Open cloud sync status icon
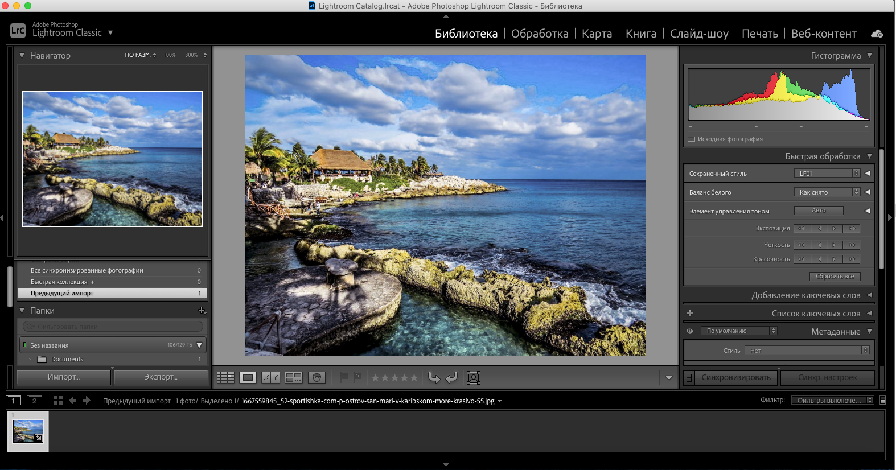Screen dimensions: 896x470 pos(877,34)
